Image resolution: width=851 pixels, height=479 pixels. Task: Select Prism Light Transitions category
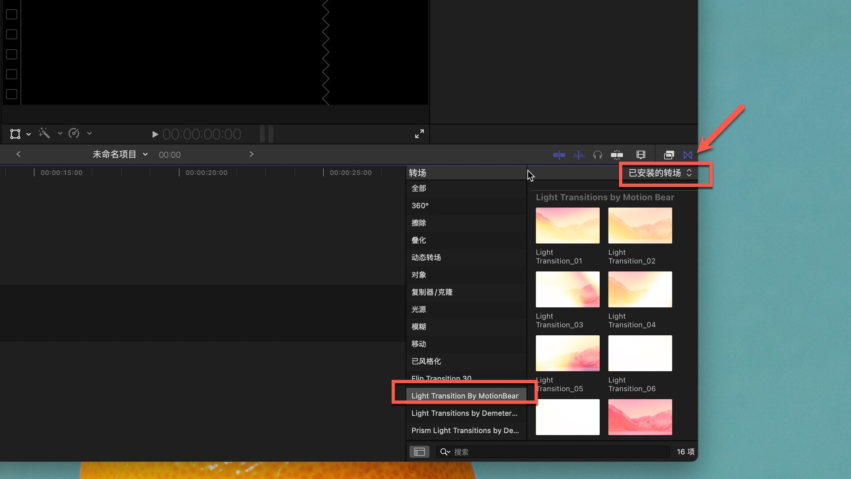pyautogui.click(x=466, y=430)
